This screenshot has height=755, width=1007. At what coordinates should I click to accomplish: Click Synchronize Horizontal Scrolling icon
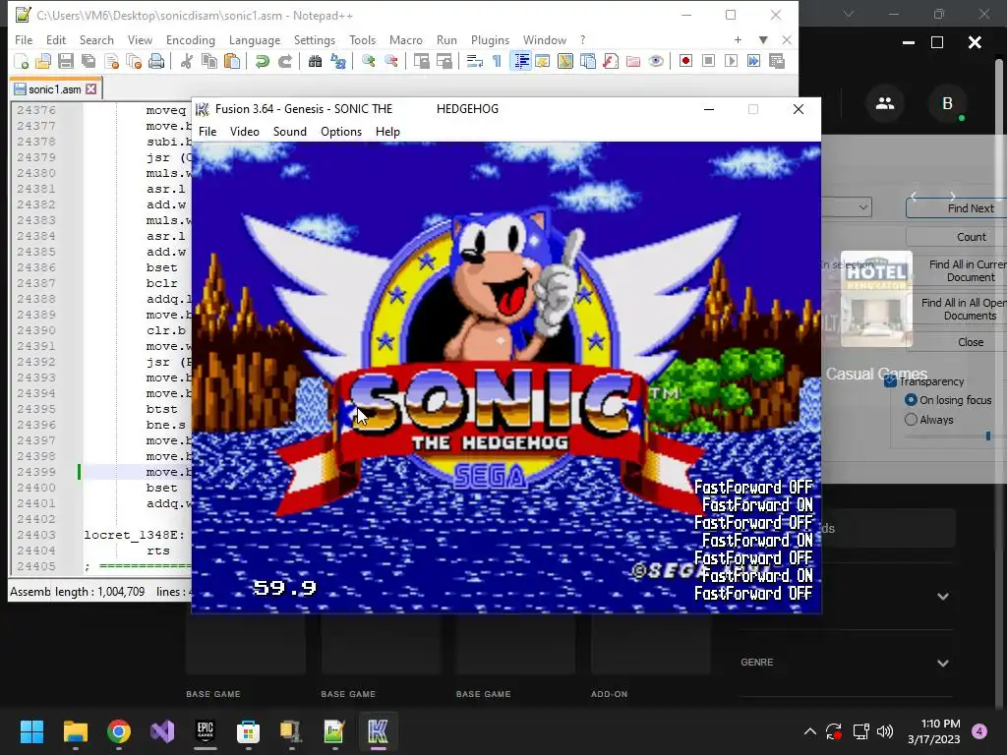[x=444, y=61]
